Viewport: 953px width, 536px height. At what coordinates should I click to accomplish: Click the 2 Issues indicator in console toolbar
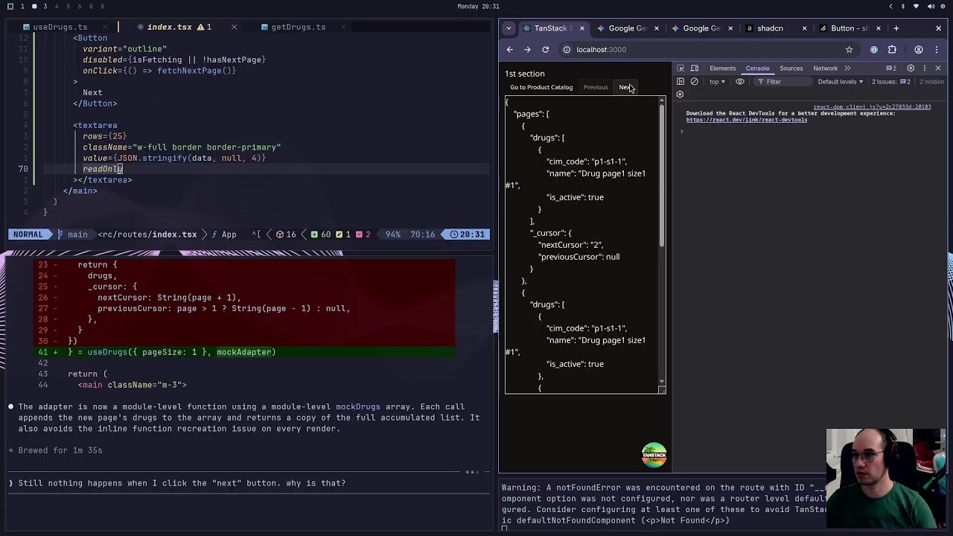coord(891,82)
